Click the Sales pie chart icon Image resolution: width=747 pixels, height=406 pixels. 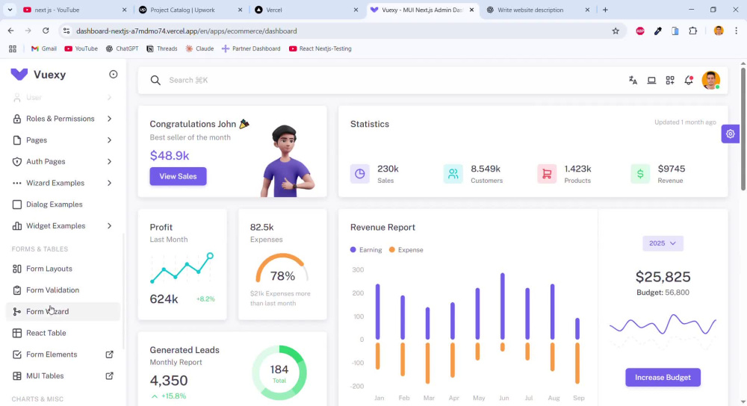point(360,174)
